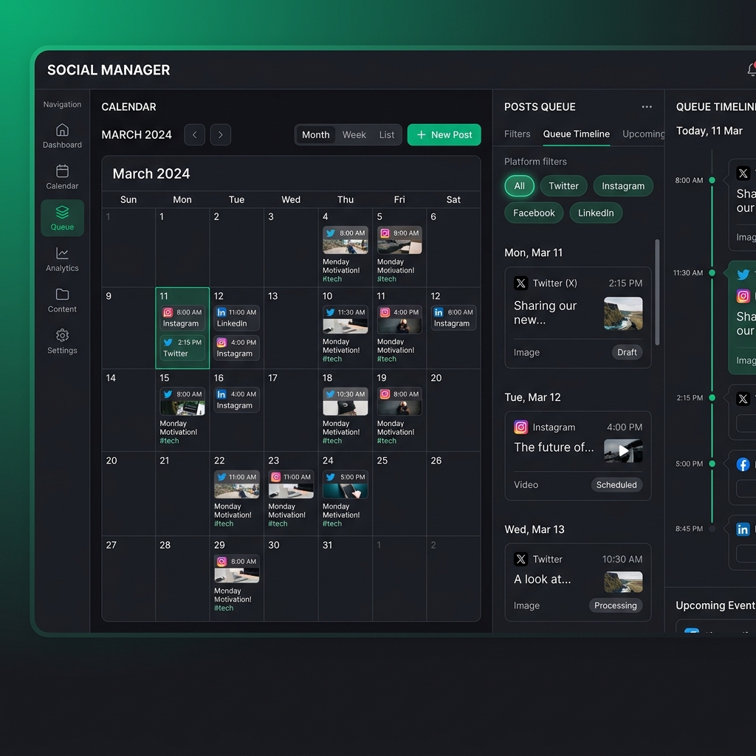
Task: Go to the previous month
Action: pos(195,134)
